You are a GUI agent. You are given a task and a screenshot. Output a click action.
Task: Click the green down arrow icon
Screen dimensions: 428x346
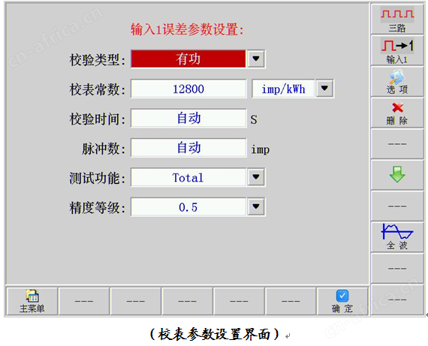[x=397, y=175]
